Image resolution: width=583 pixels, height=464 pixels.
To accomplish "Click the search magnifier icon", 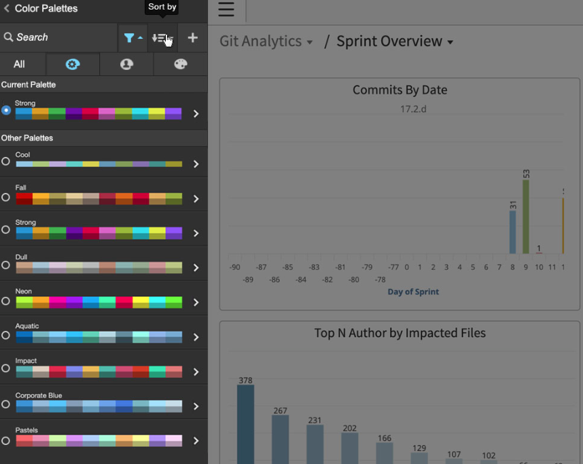I will point(8,37).
